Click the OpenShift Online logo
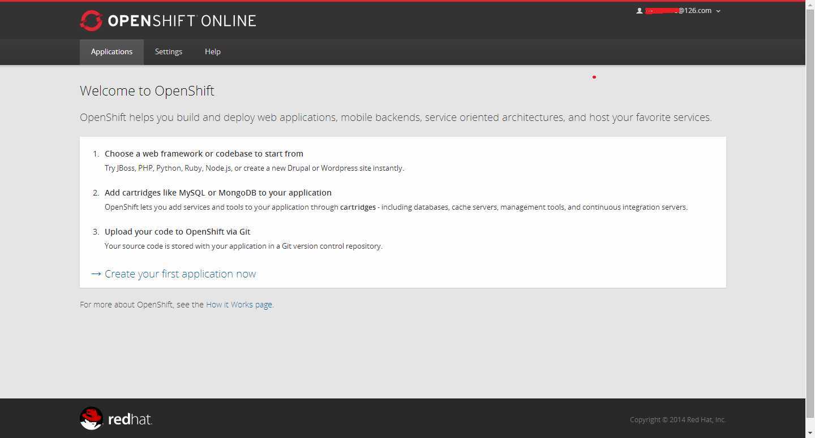 [168, 21]
